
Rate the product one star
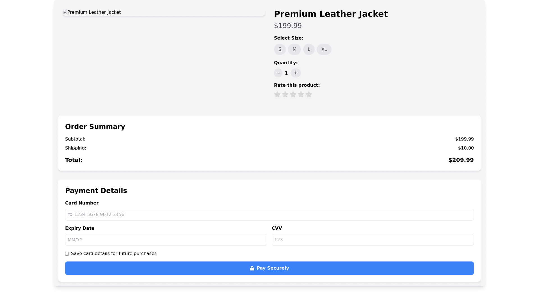[277, 95]
